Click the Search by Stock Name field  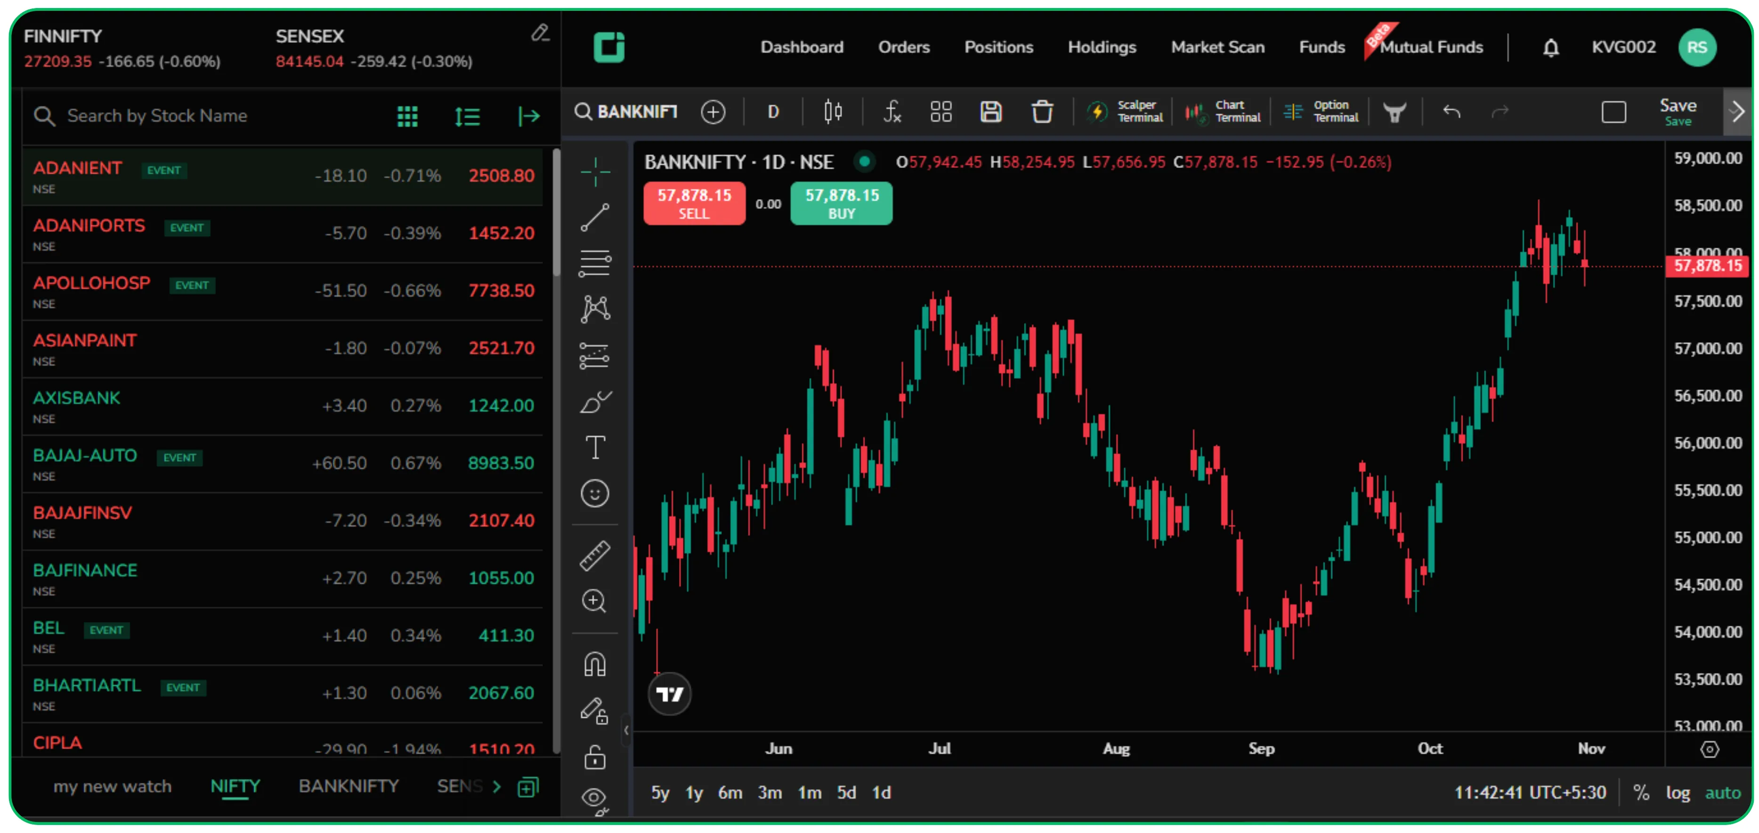click(x=157, y=115)
